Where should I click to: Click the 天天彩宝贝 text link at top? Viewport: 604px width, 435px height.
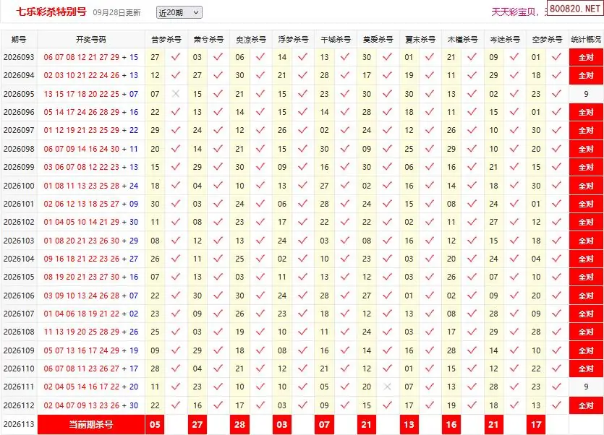tap(514, 12)
